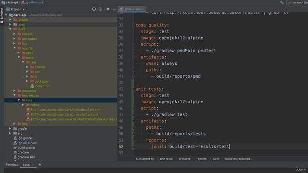This screenshot has width=308, height=173.
Task: Switch to the Local terminal tab
Action: click(26, 164)
